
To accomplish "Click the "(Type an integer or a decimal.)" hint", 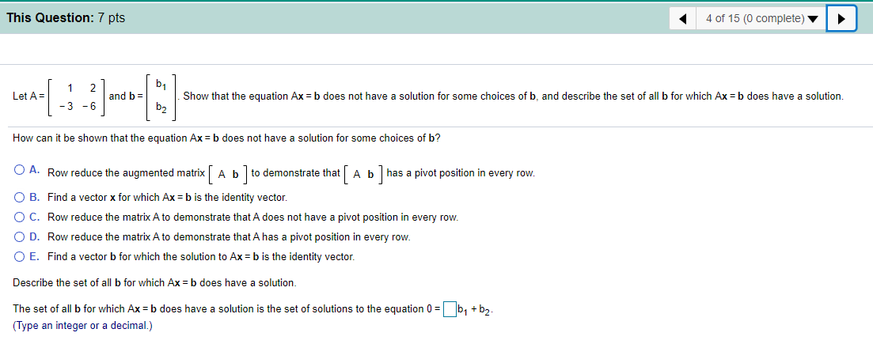I will [83, 325].
